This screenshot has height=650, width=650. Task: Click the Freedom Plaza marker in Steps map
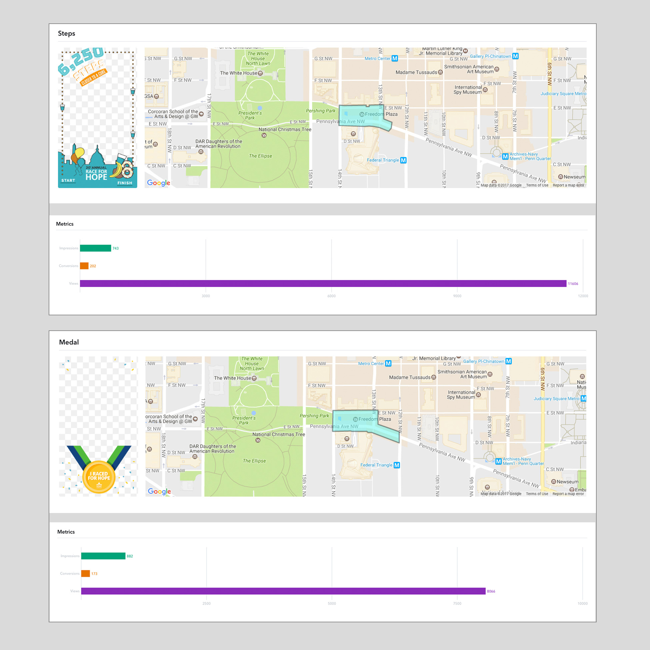tap(362, 114)
